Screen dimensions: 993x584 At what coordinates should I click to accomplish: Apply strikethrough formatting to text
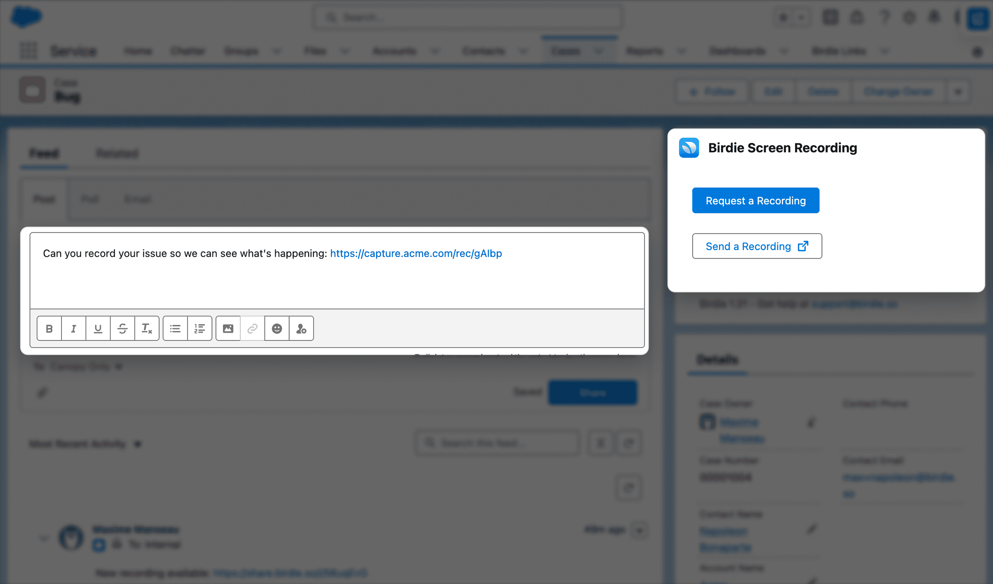(x=123, y=328)
